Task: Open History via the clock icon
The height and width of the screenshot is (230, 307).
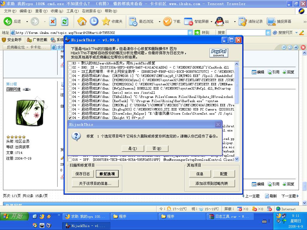Action: point(94,21)
